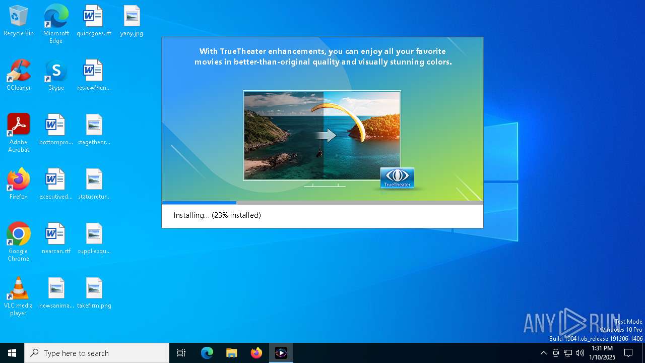Switch to the installer app in taskbar
Image resolution: width=645 pixels, height=363 pixels.
(281, 353)
